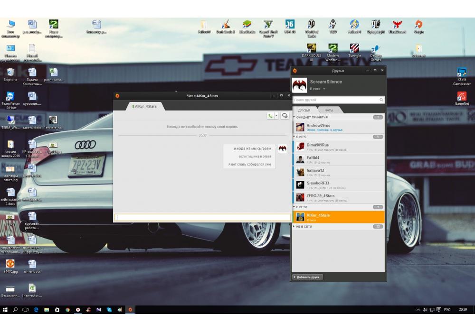Expand the 'Не в сети' friends group
475x332 pixels.
294,226
